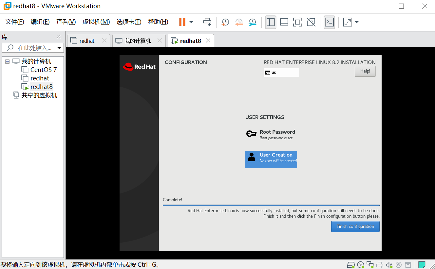Enter full screen mode icon

coord(297,22)
